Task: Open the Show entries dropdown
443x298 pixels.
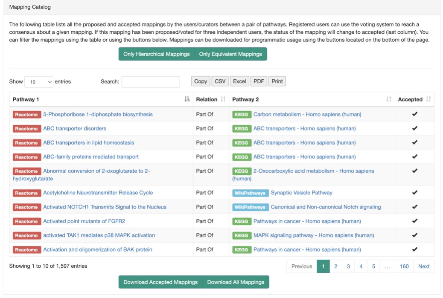Action: click(39, 82)
